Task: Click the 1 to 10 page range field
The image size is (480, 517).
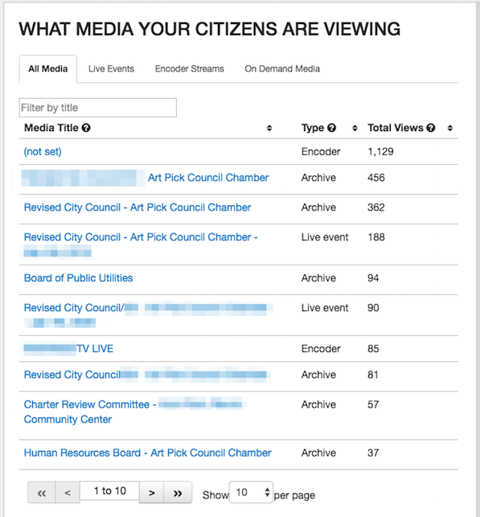Action: coord(110,490)
